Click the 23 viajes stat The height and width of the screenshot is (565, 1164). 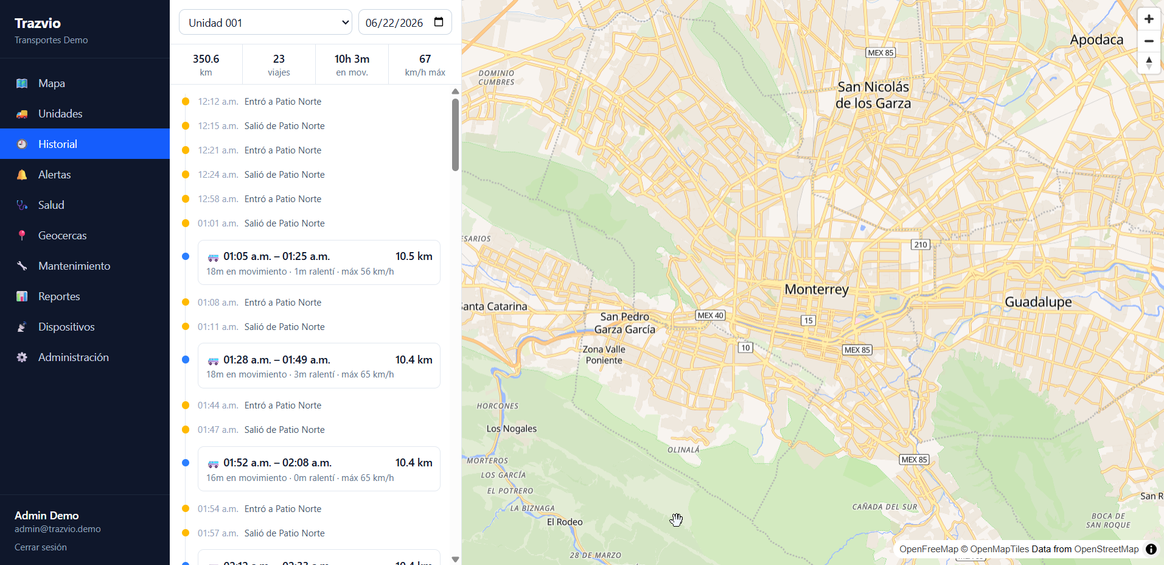pyautogui.click(x=279, y=65)
